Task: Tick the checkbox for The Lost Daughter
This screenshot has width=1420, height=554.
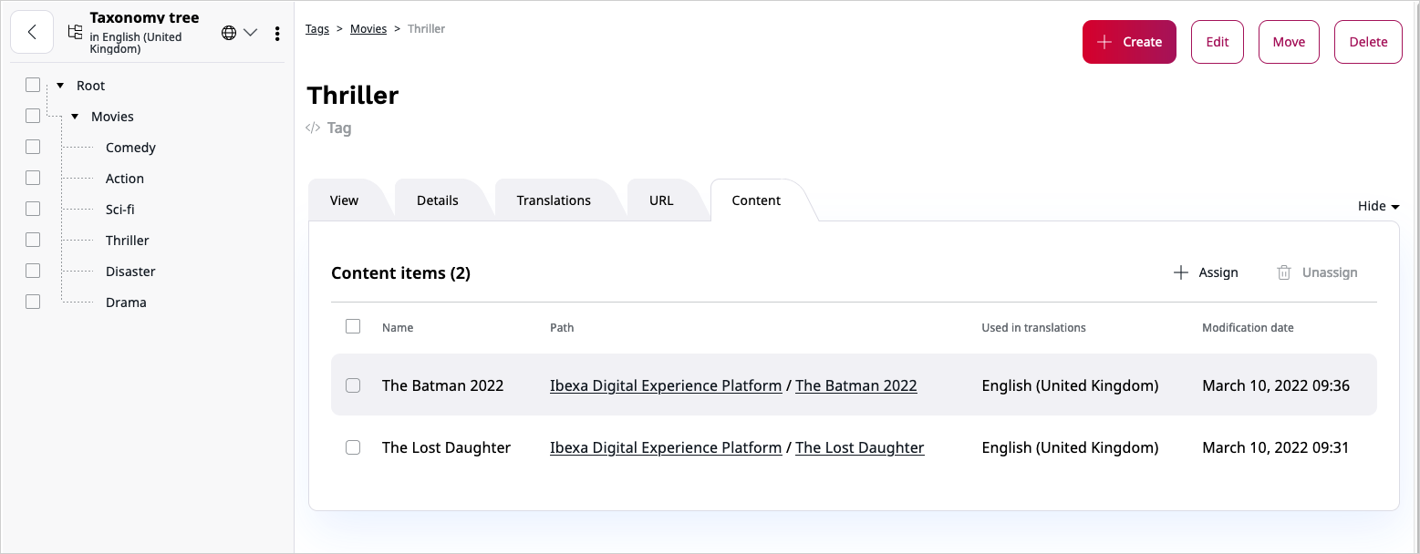Action: (x=353, y=447)
